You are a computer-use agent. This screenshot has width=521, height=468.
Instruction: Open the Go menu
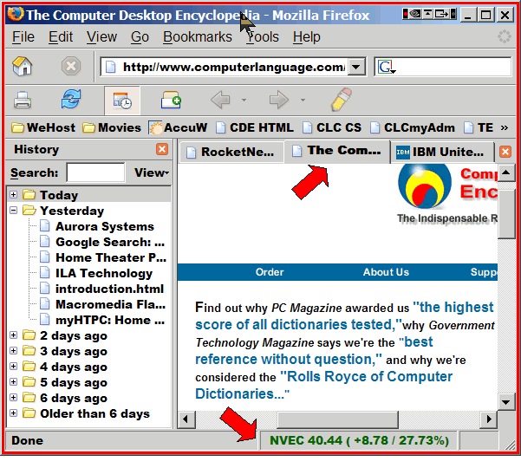140,37
